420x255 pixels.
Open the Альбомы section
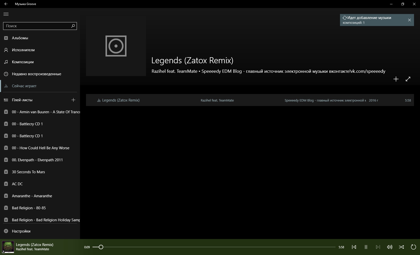pos(20,38)
